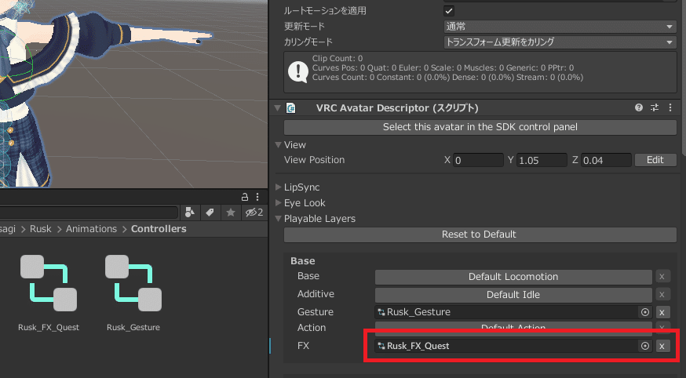Open the VRC Avatar Descriptor help reference icon
686x378 pixels.
[639, 107]
